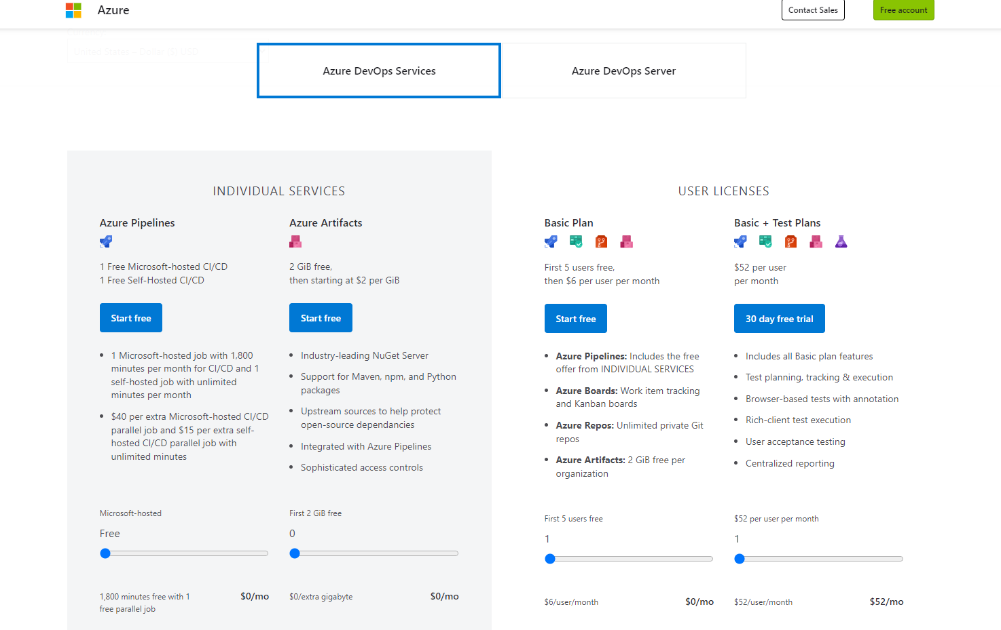The image size is (1001, 630).
Task: Click 'then $6 per user per month' text
Action: pos(602,281)
